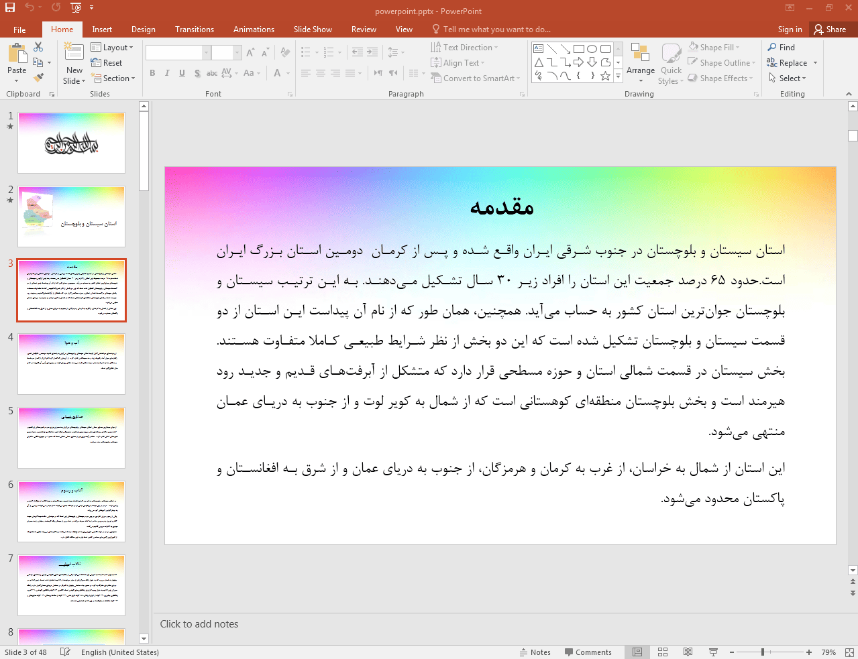The image size is (858, 659).
Task: Switch to the Insert tab
Action: coord(102,29)
